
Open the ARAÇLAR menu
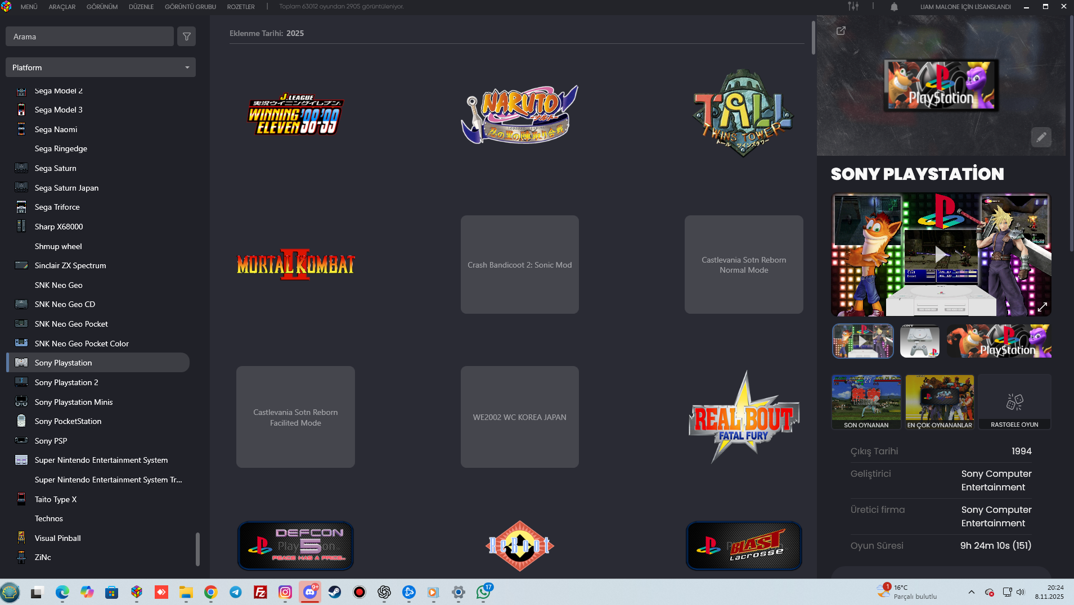click(x=62, y=7)
